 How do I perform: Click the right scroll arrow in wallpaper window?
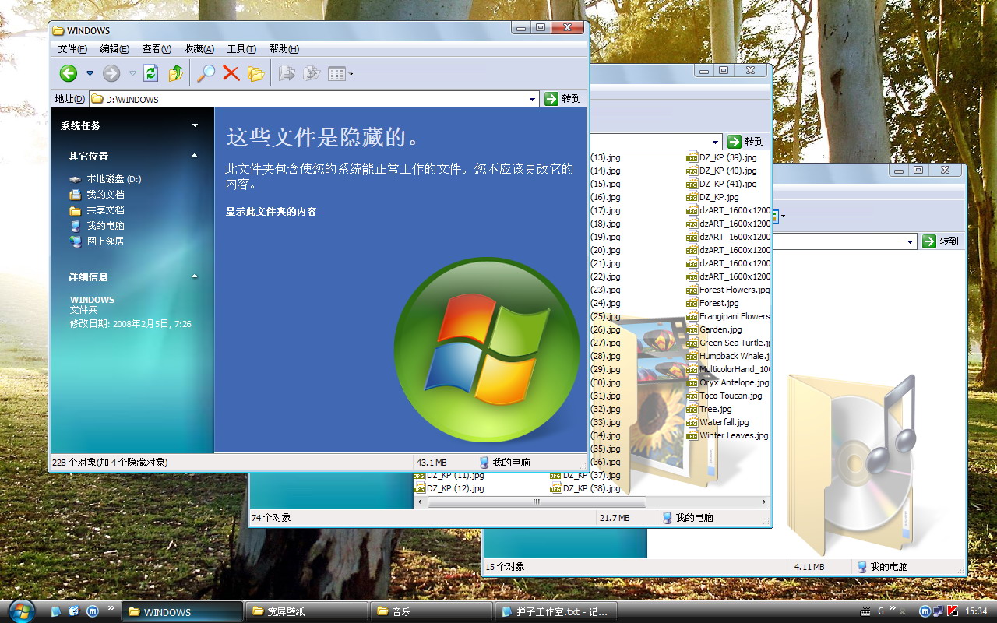[764, 502]
